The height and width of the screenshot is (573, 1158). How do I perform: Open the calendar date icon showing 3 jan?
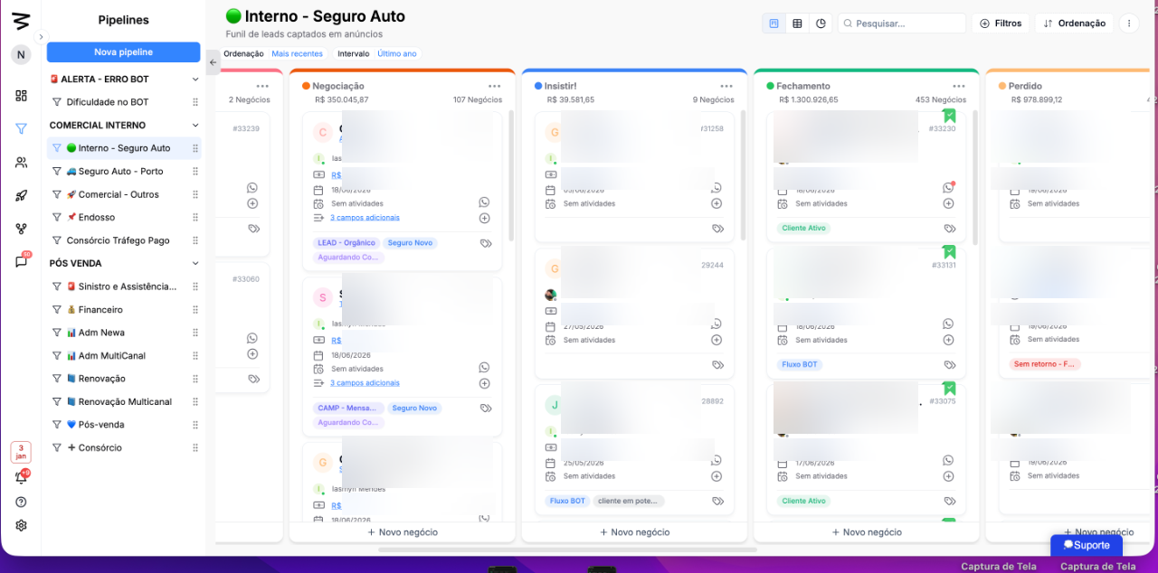point(21,452)
